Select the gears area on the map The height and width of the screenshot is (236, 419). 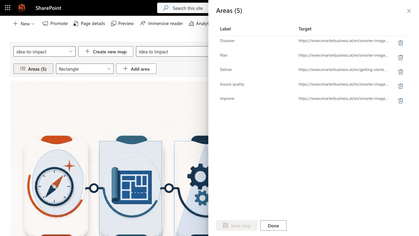coord(191,188)
